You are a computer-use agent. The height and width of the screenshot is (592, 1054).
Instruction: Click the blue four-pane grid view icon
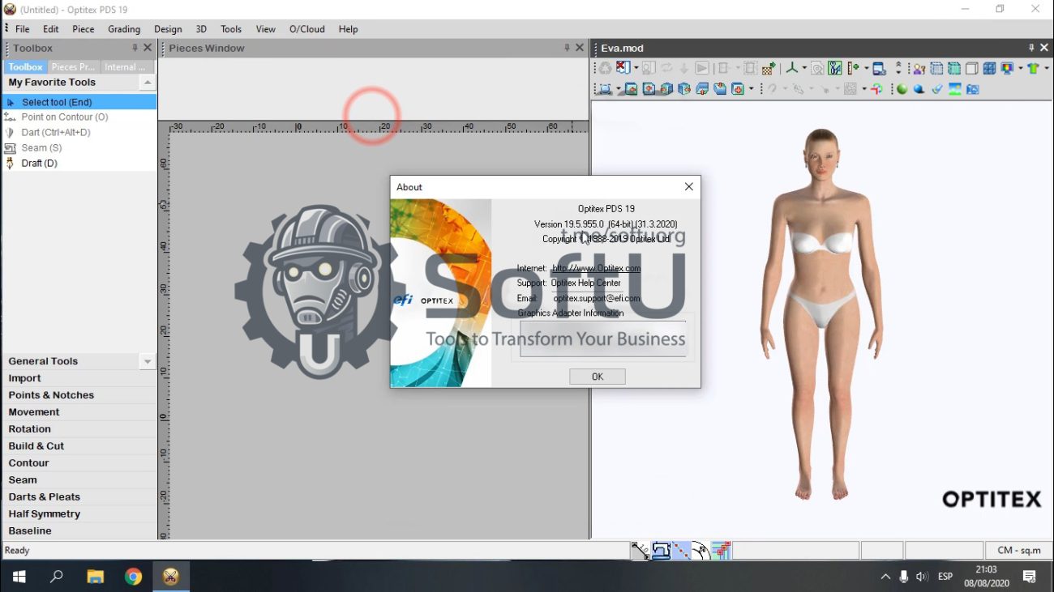989,69
